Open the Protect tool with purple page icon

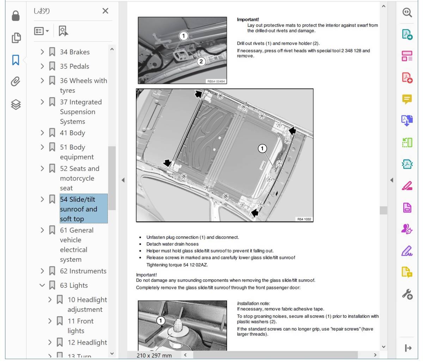click(407, 207)
